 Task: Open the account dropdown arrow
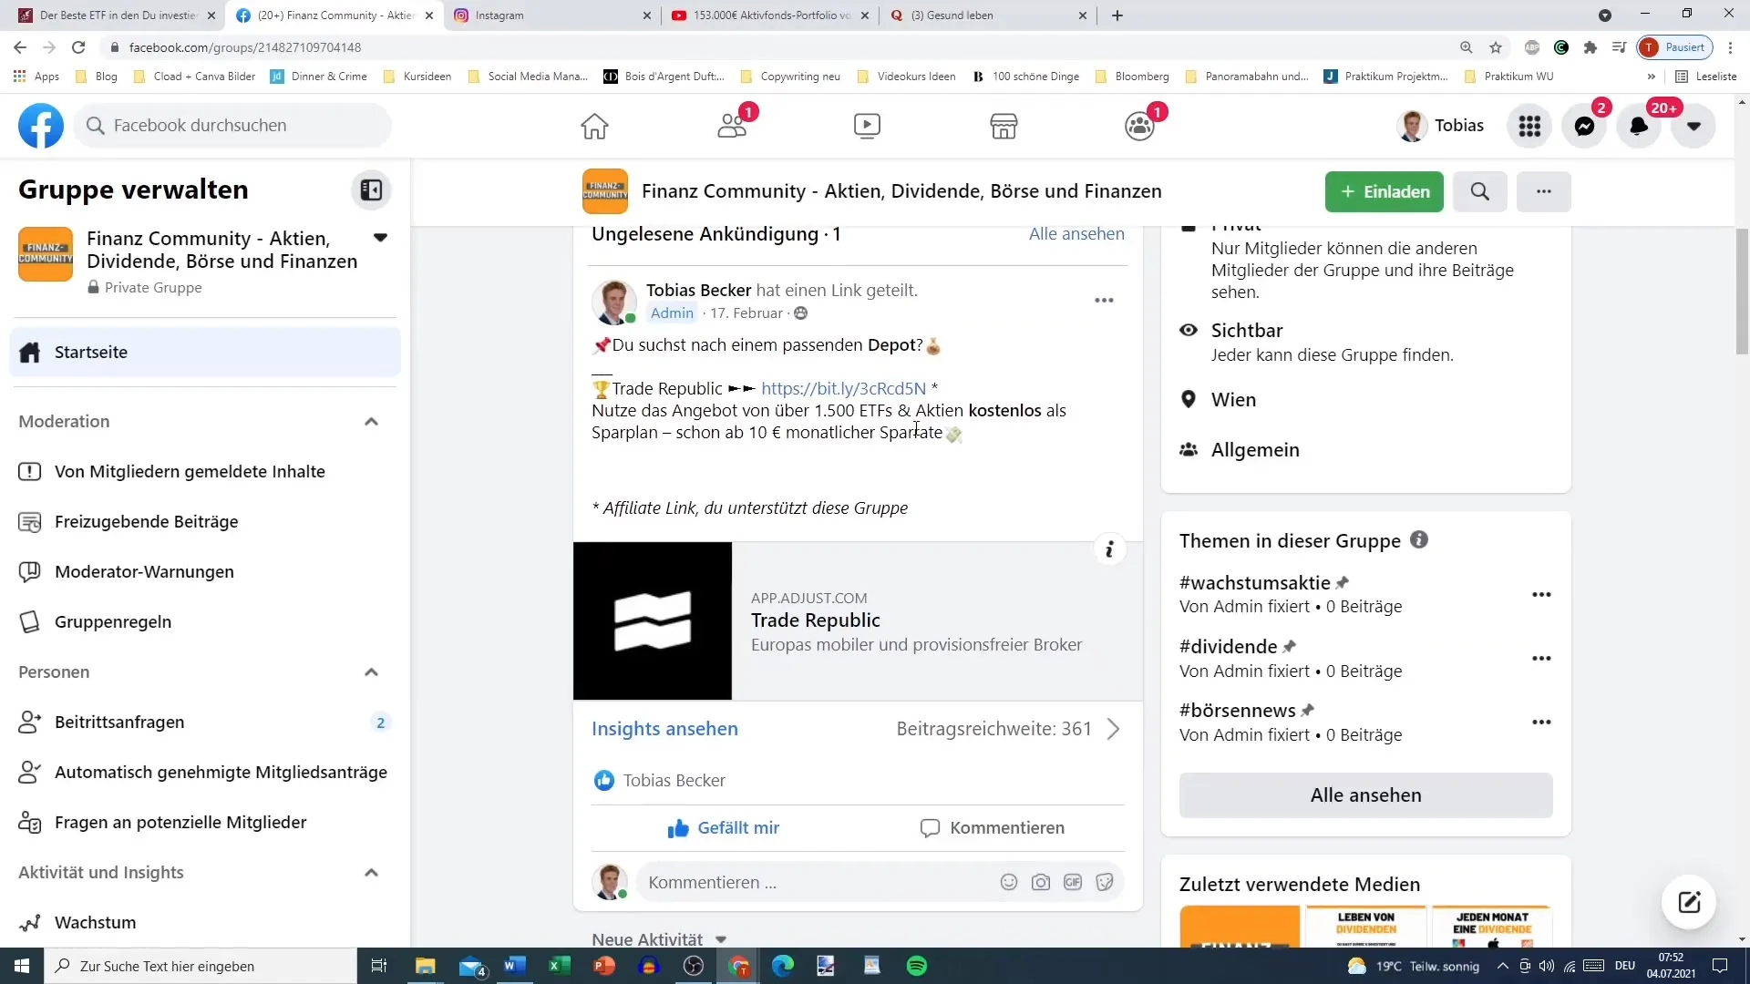[1693, 126]
